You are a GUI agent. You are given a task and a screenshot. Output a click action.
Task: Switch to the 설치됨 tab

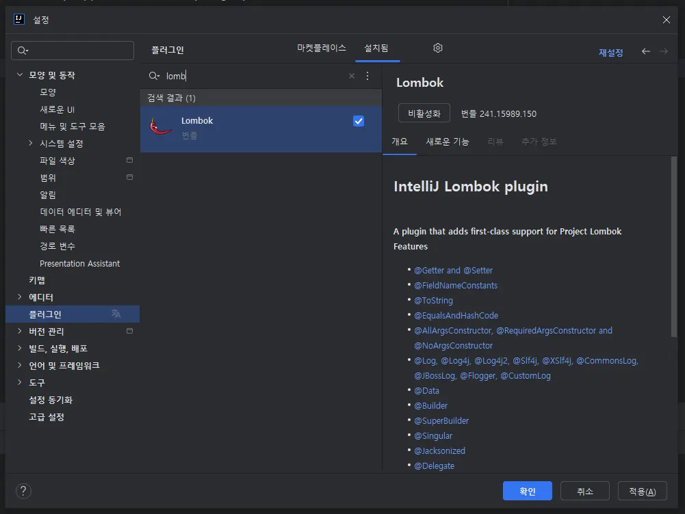pyautogui.click(x=376, y=48)
